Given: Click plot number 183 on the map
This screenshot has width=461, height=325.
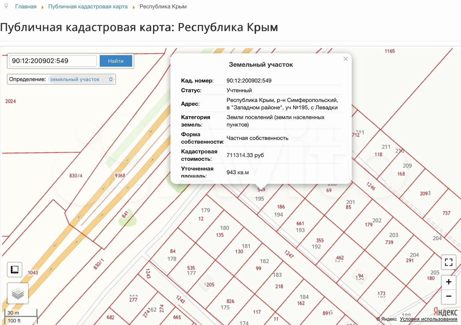Looking at the screenshot, I should coord(277,275).
